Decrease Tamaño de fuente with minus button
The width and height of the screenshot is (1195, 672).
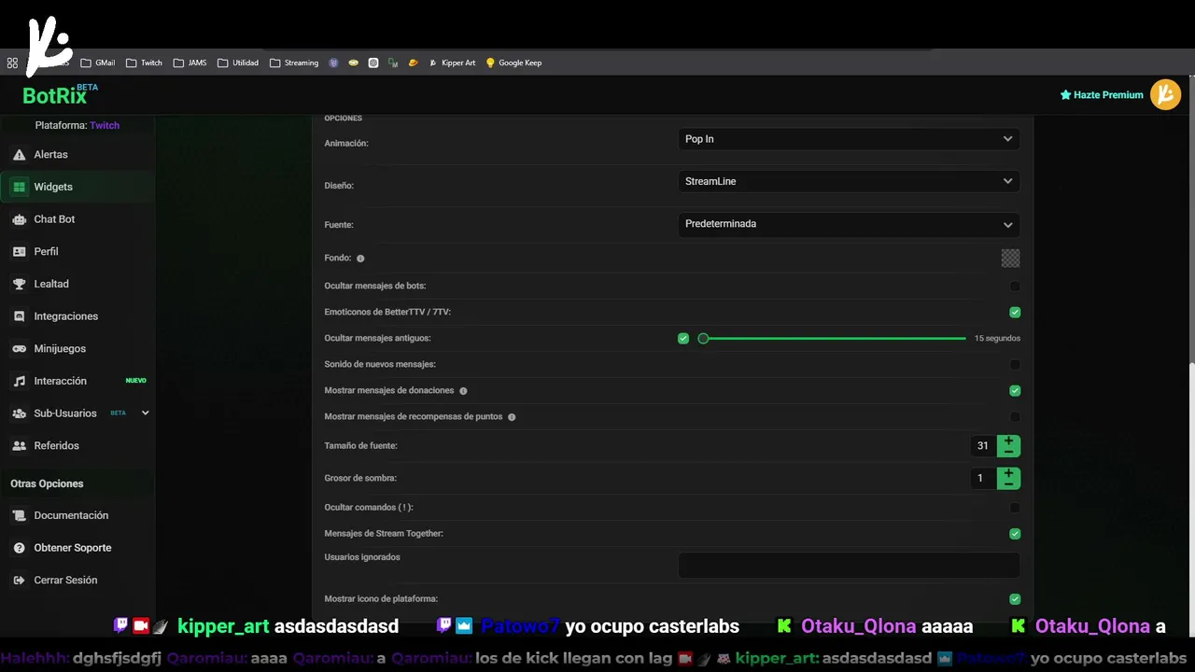1008,452
